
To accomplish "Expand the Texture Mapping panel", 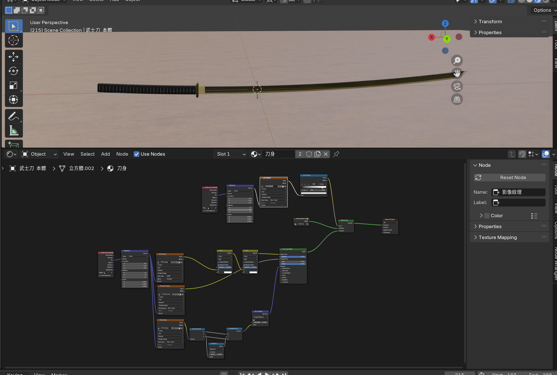I will coord(497,237).
